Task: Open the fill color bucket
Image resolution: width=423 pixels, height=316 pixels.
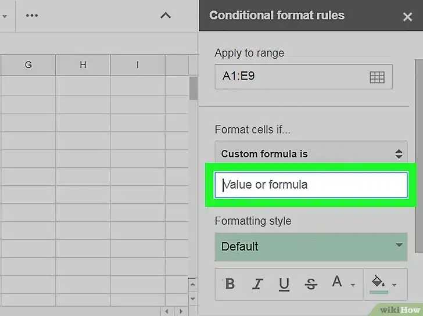Action: pyautogui.click(x=378, y=283)
